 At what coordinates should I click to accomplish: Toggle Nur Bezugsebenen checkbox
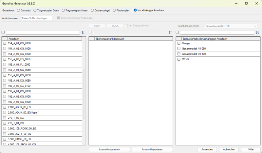click(x=126, y=26)
